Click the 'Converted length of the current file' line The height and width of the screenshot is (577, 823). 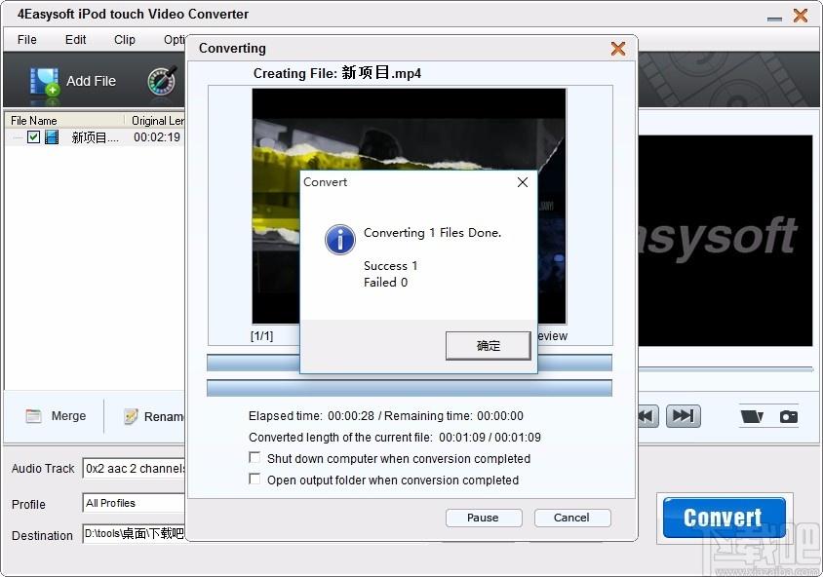point(395,437)
